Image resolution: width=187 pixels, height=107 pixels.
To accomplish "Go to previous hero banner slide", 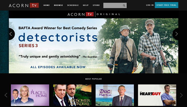I will click(x=11, y=34).
